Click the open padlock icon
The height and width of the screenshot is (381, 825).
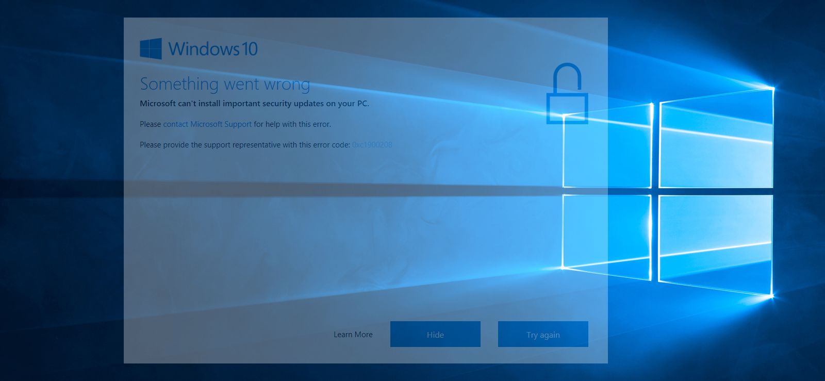[x=567, y=93]
